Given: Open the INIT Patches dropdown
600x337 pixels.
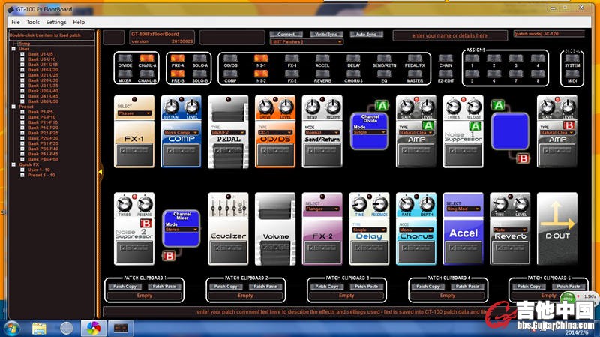Looking at the screenshot, I should point(306,42).
